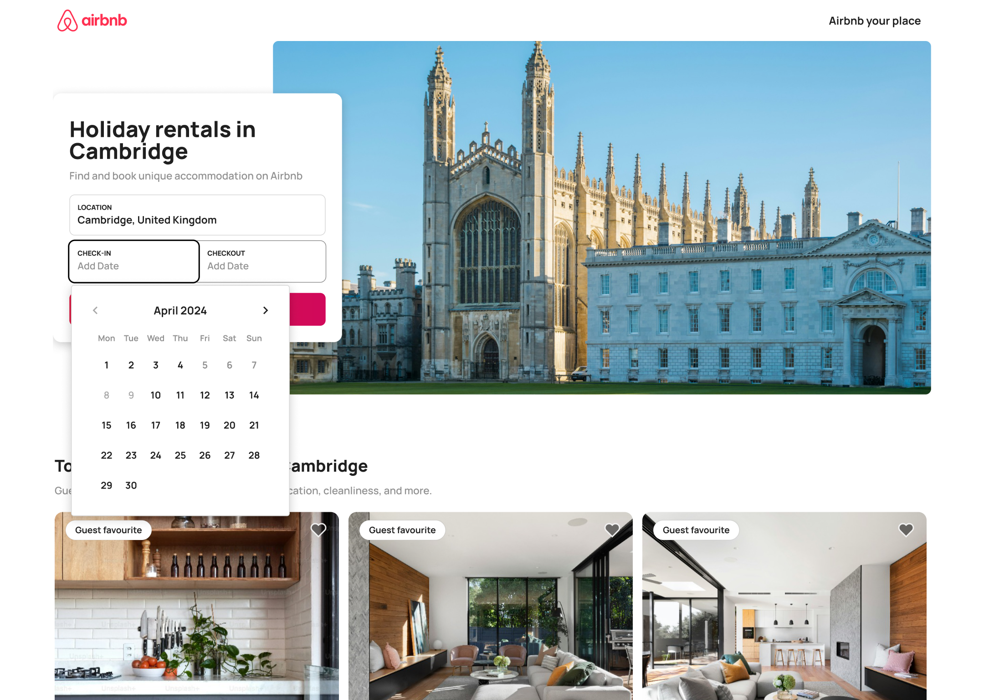This screenshot has width=984, height=700.
Task: Open second listing living room photo
Action: click(491, 615)
